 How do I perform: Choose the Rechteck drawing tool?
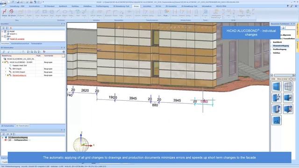(x=45, y=13)
